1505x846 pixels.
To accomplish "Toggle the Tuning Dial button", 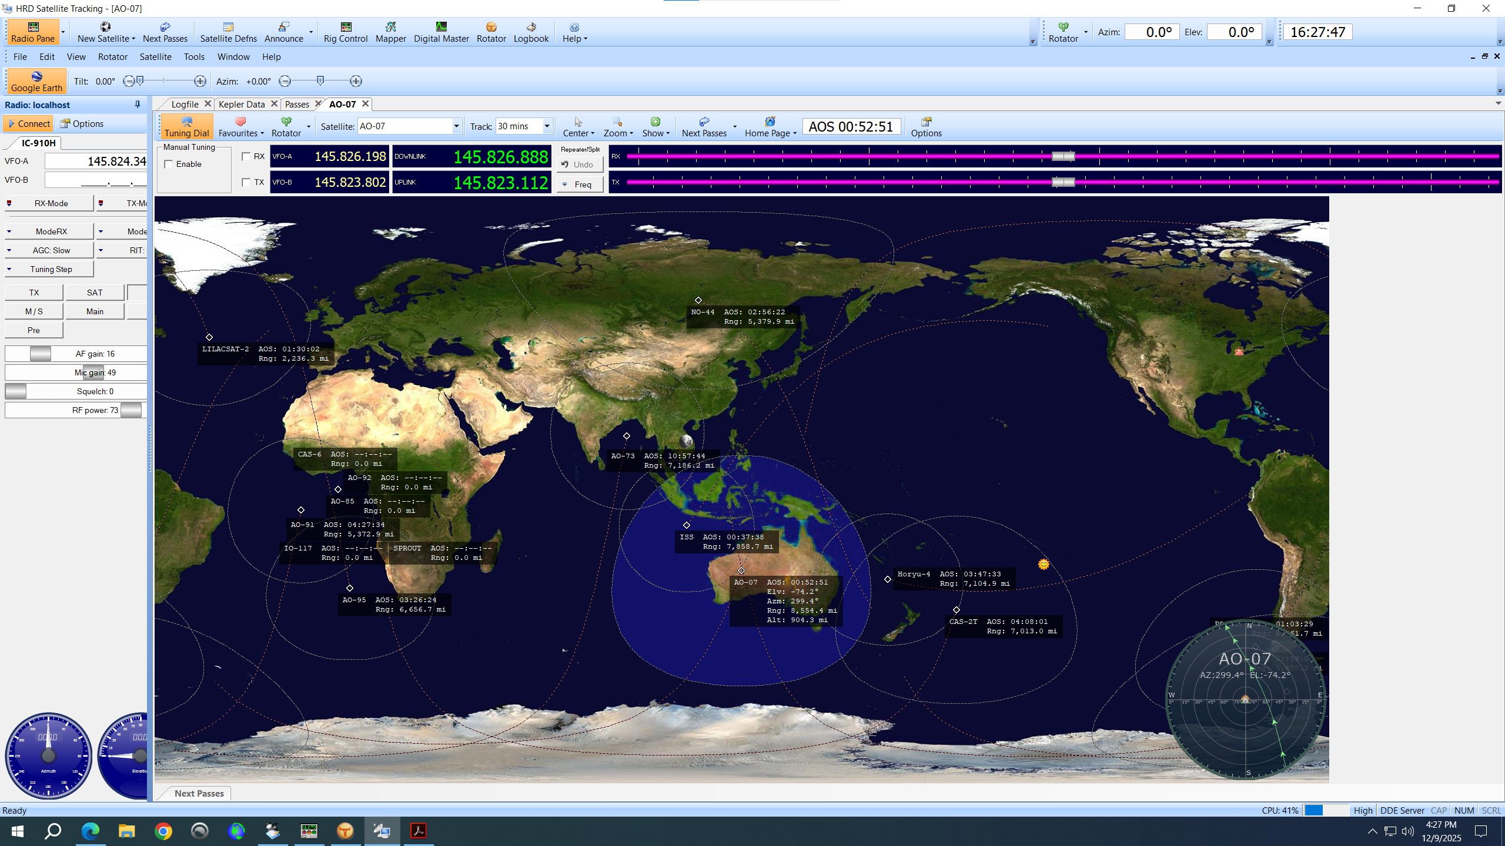I will [186, 126].
